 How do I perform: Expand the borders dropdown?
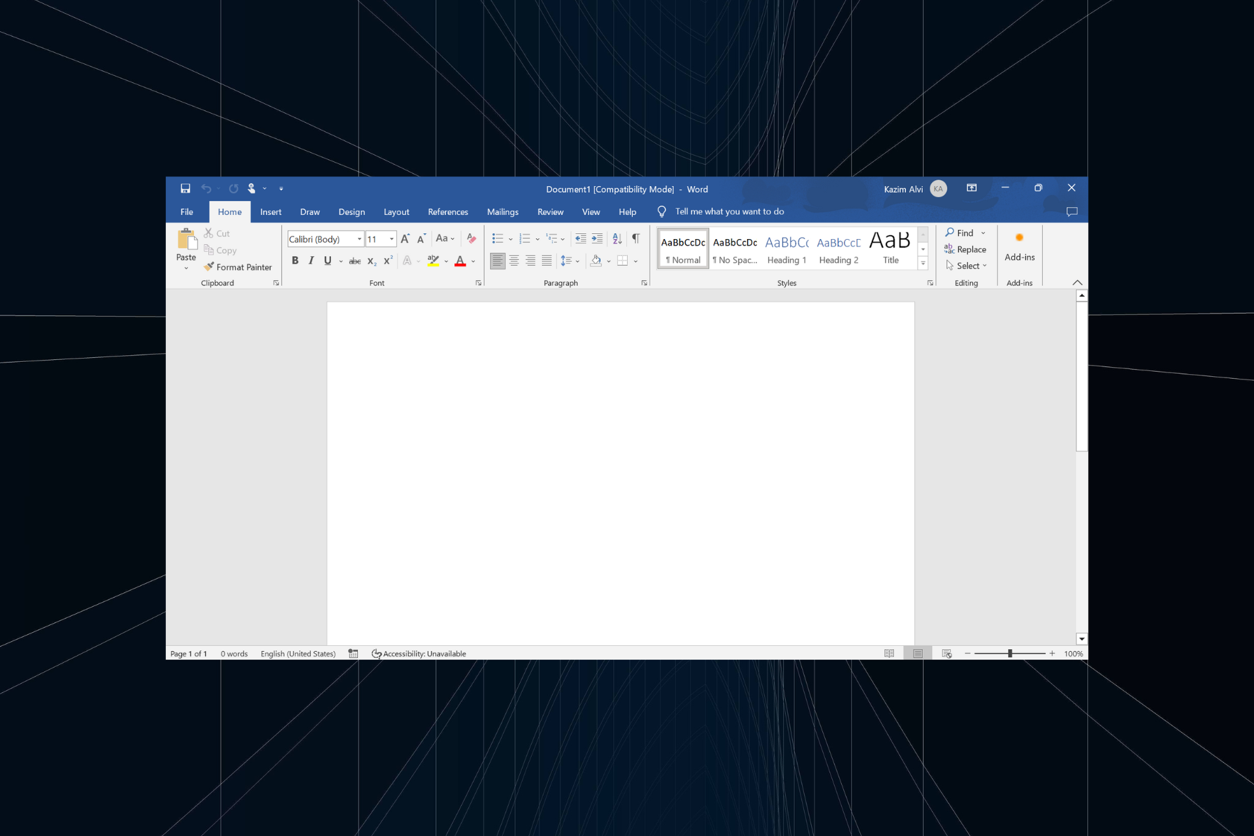[635, 261]
